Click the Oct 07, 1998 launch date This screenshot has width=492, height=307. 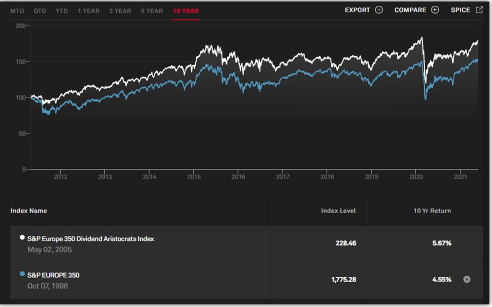pyautogui.click(x=48, y=286)
